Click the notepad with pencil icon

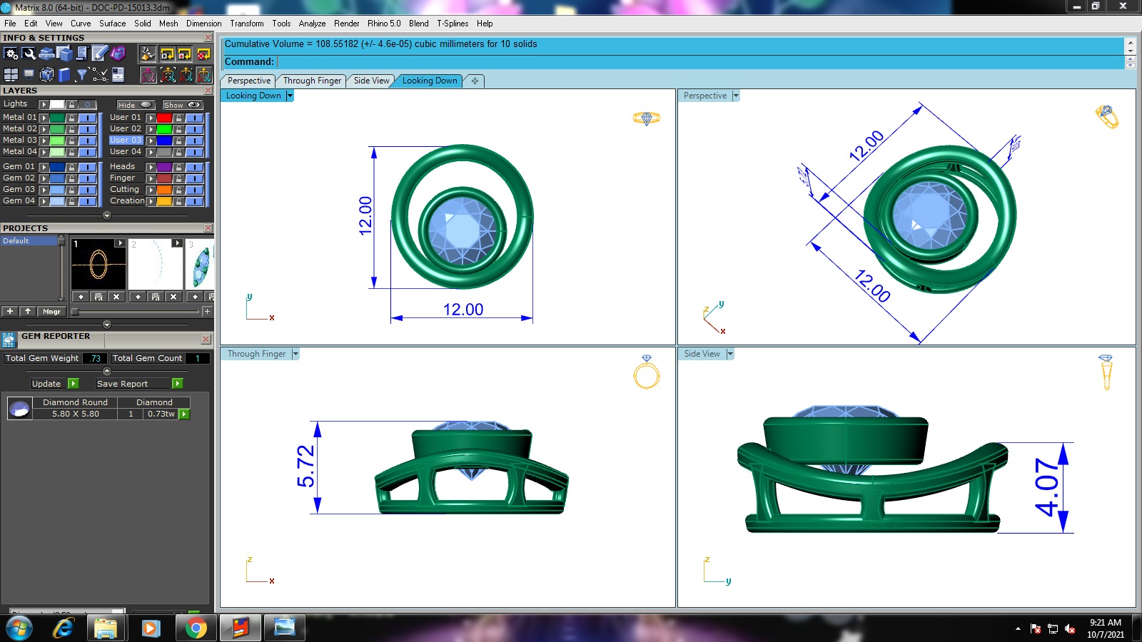click(x=99, y=53)
